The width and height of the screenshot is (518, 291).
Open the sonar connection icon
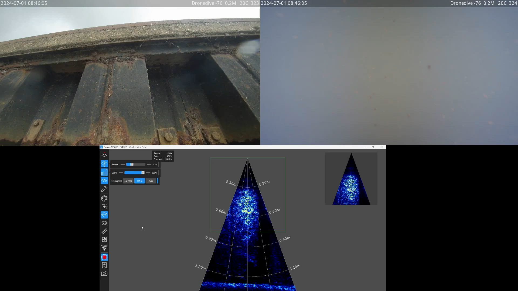tap(104, 154)
